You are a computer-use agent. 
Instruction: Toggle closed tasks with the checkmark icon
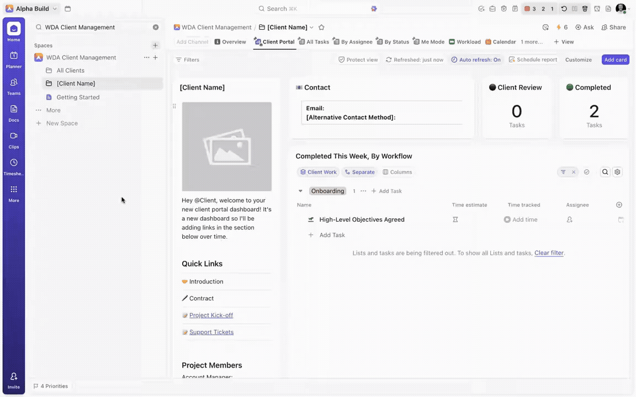(587, 171)
